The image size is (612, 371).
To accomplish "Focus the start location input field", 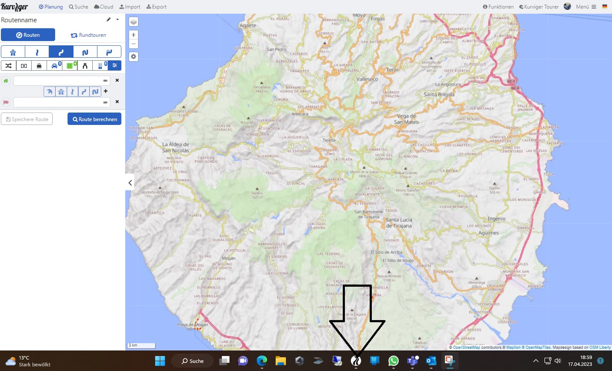I will click(x=62, y=80).
